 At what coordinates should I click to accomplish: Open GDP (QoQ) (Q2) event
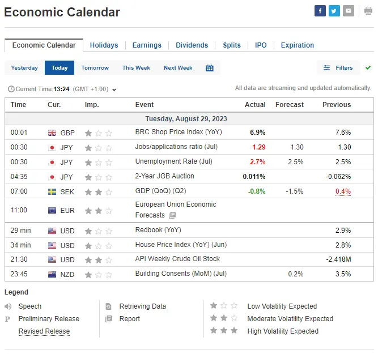tap(160, 191)
